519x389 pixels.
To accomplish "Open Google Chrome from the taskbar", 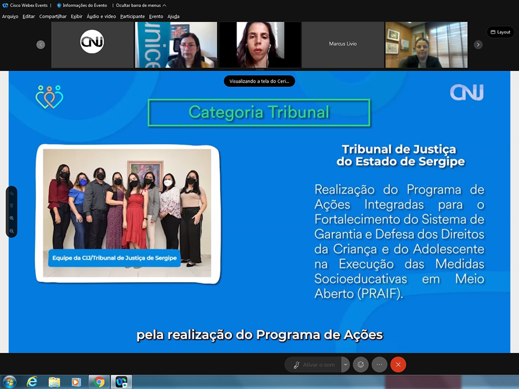I will [x=99, y=382].
